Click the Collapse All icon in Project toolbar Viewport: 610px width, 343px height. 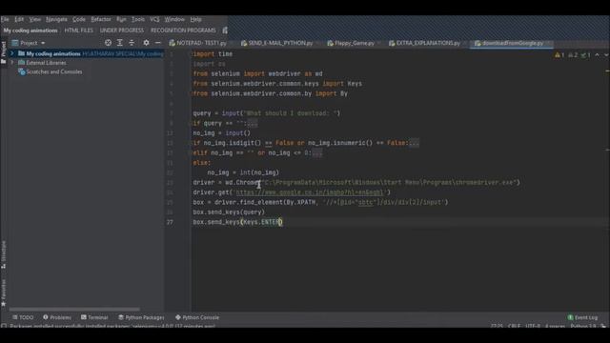pos(132,43)
